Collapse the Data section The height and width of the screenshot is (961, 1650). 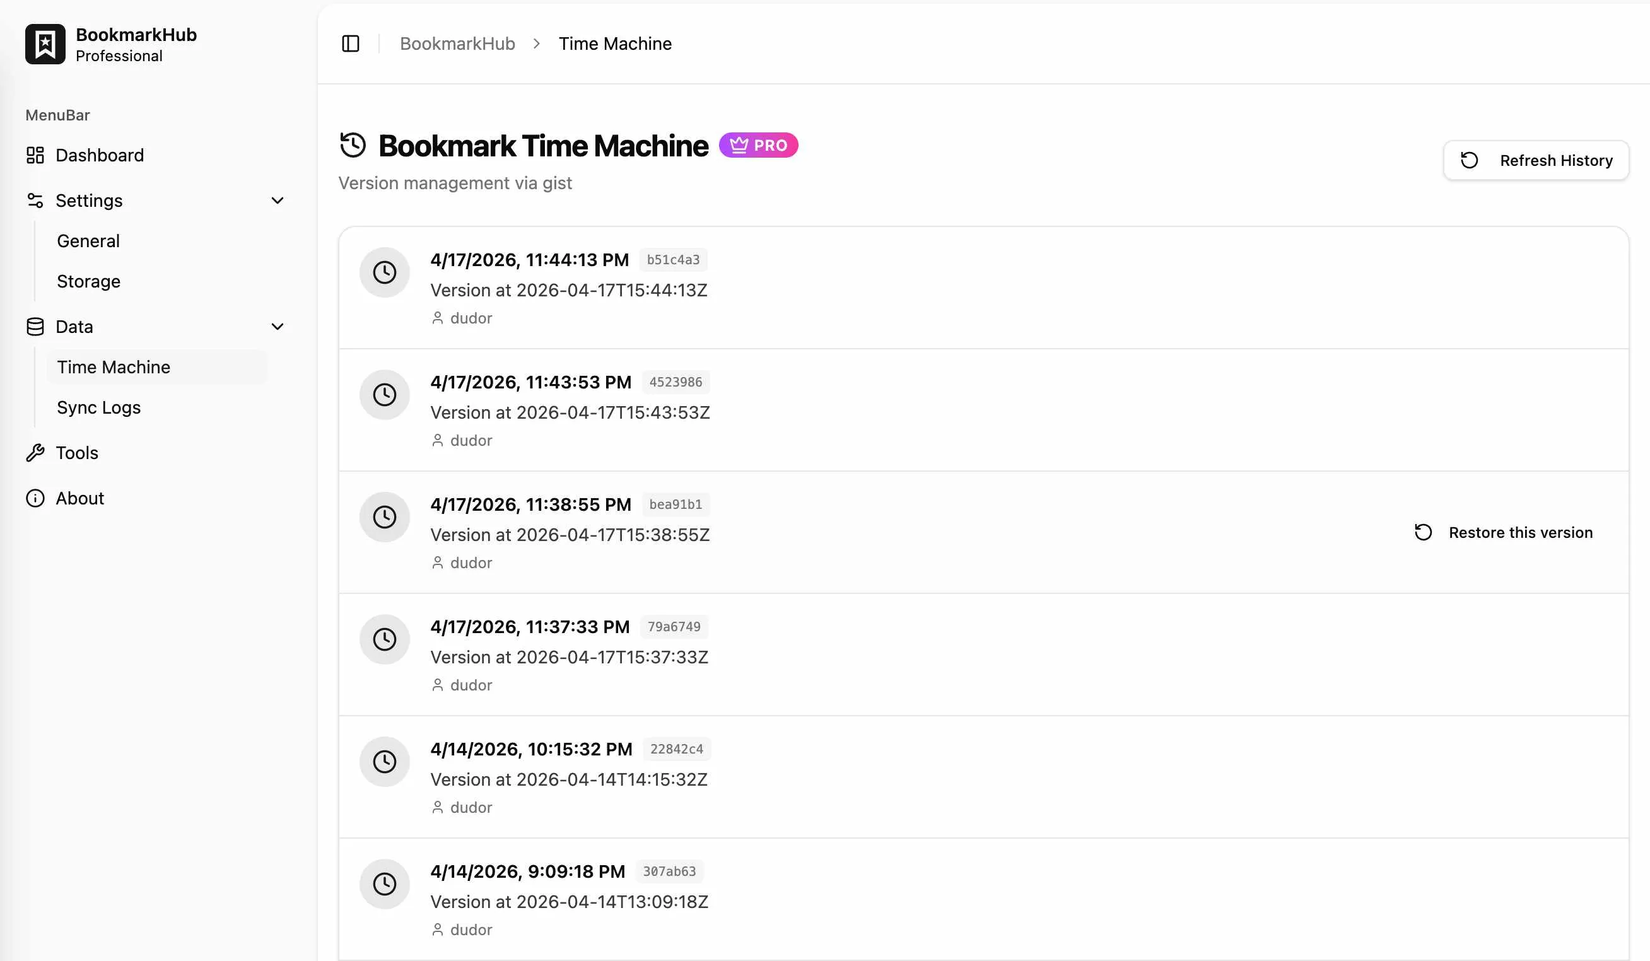pos(278,326)
